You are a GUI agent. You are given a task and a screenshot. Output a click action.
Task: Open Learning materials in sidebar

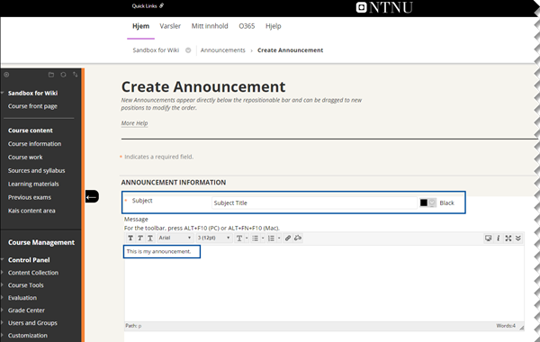click(x=33, y=184)
